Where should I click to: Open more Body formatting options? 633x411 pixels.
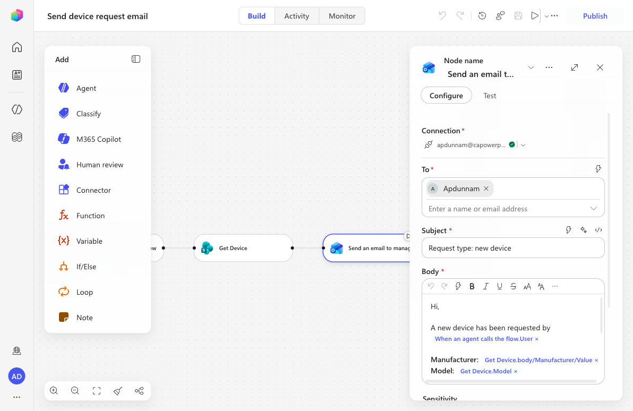click(555, 286)
